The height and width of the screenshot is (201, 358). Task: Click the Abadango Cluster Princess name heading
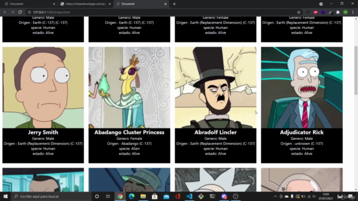(129, 132)
